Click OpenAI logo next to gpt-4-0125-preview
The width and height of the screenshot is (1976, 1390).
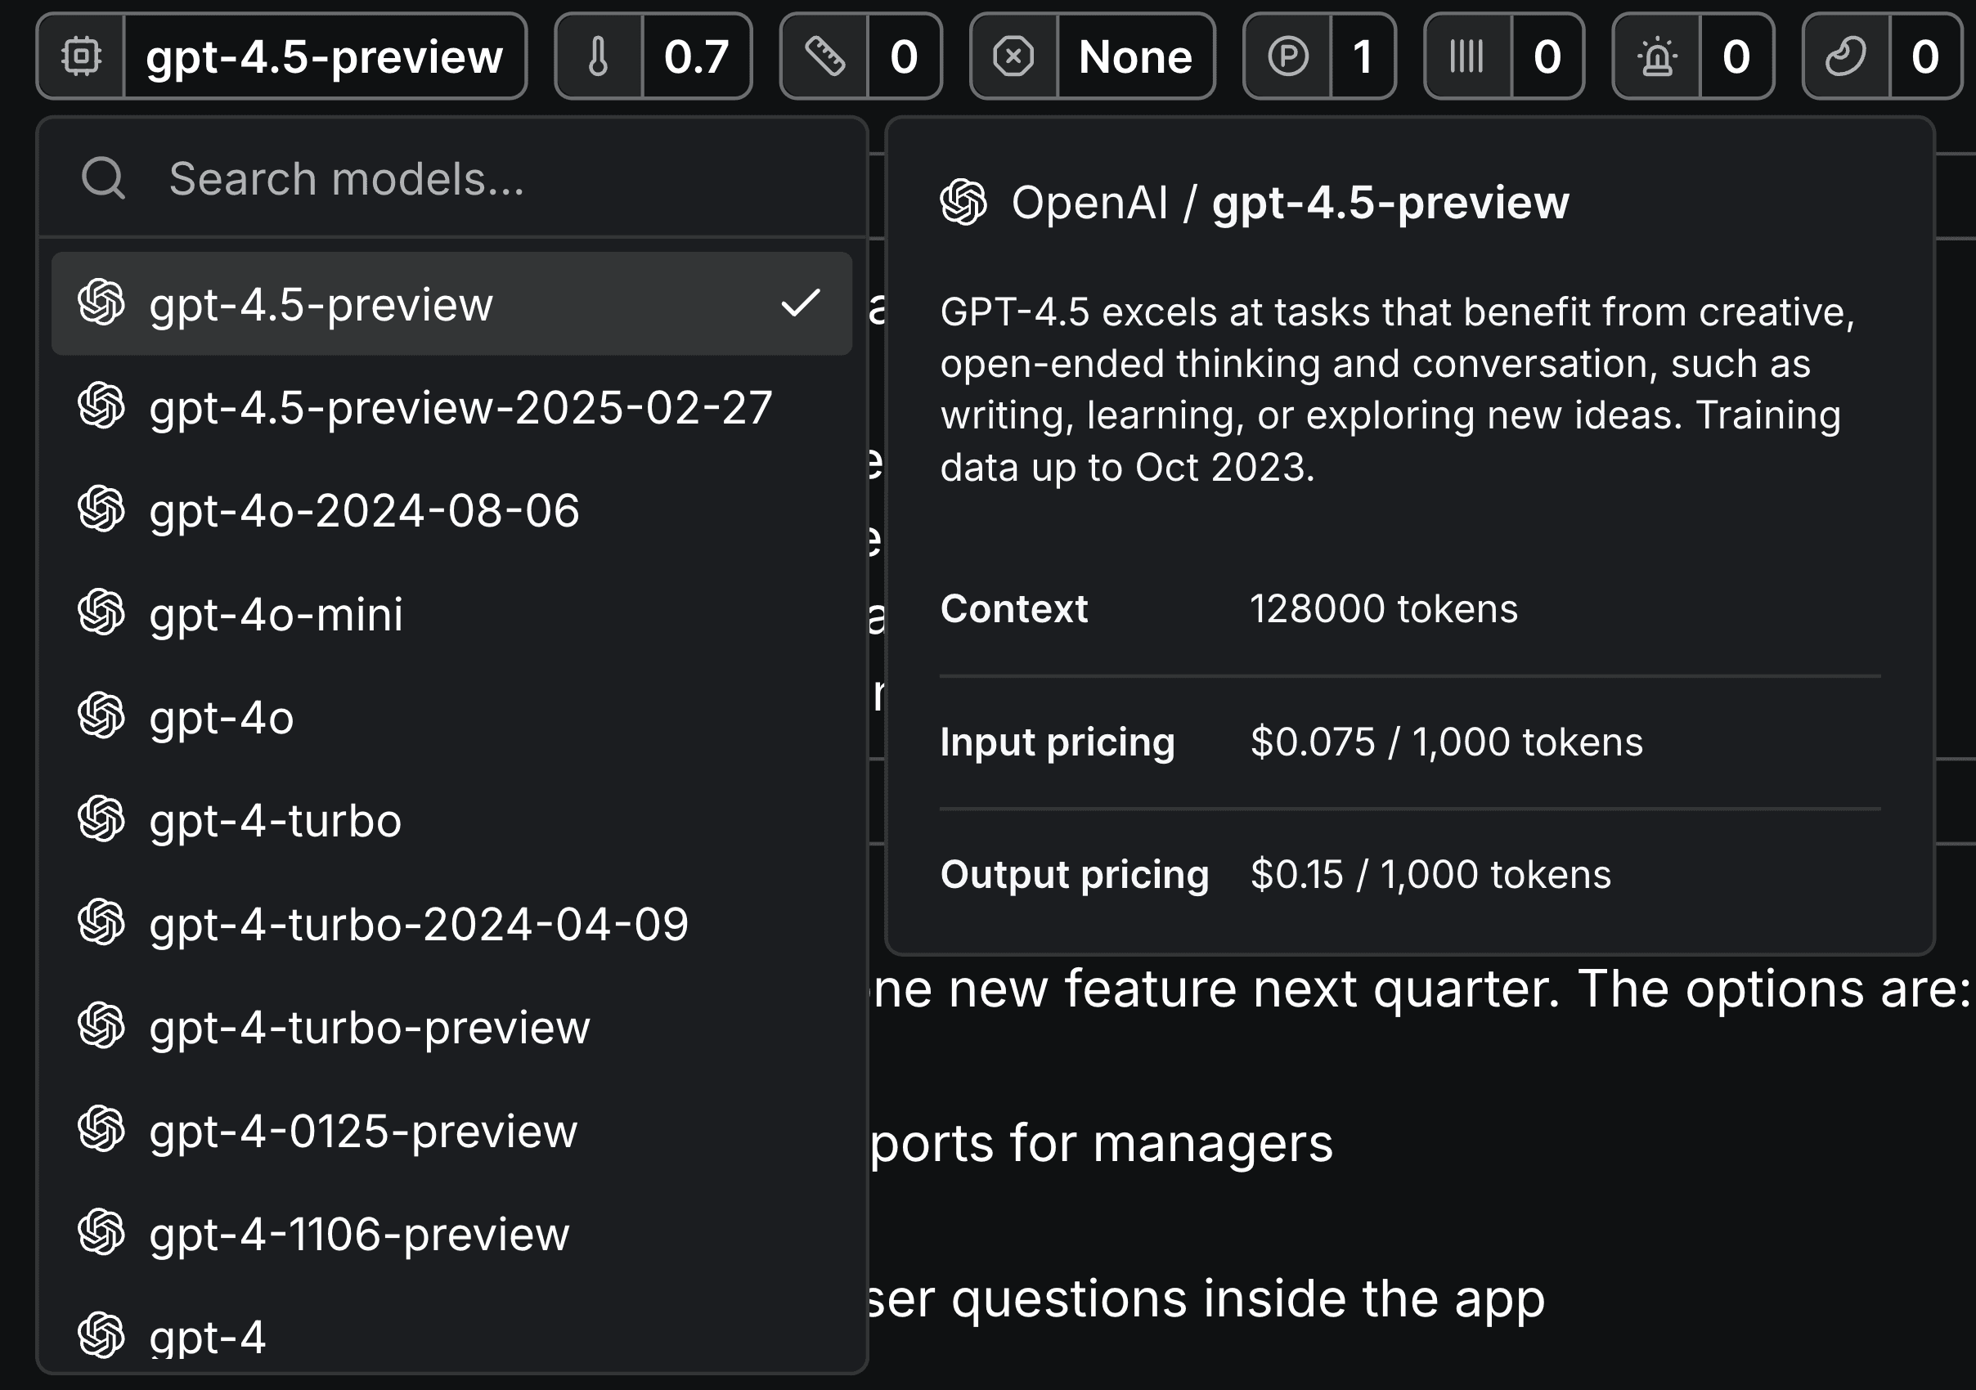[x=101, y=1128]
